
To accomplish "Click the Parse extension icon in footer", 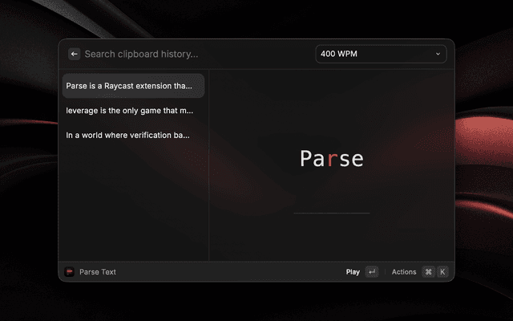I will (69, 272).
